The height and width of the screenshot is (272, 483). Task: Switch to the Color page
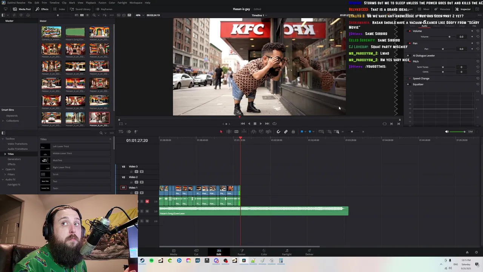coord(264,252)
